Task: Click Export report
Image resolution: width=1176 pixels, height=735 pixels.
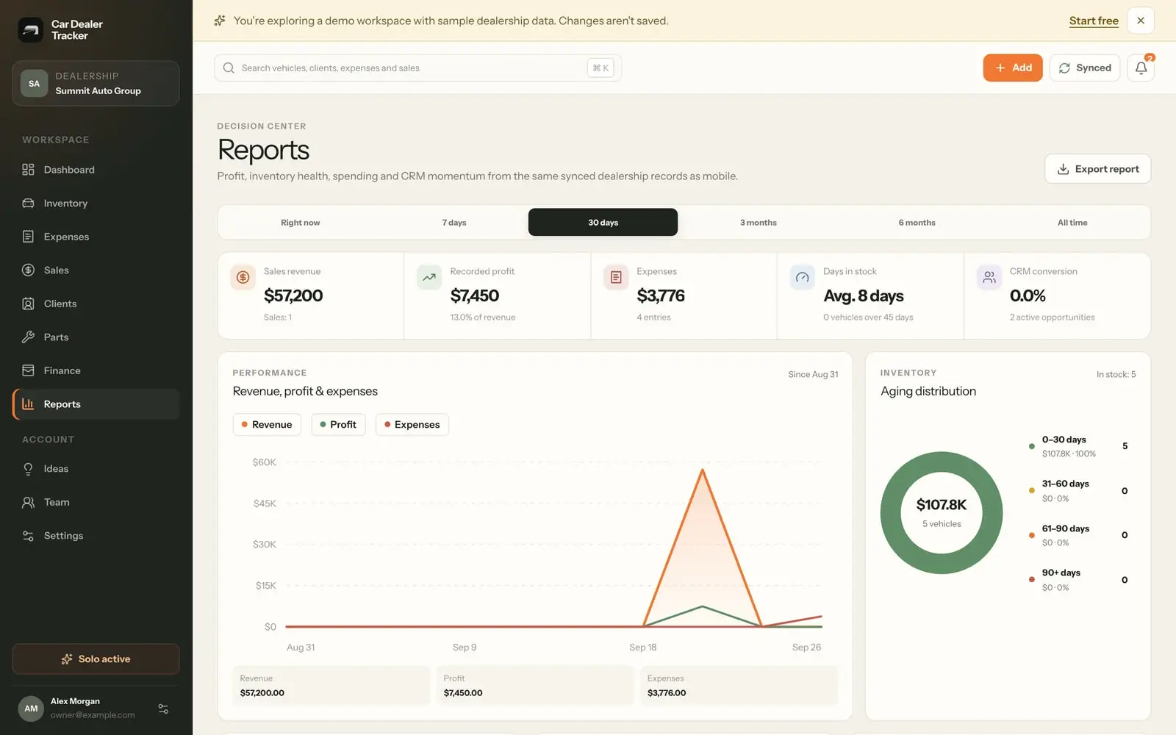Action: (x=1097, y=169)
